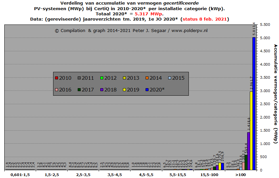Select the pink 2016 legend swatch
Viewport: 279px width, 178px height.
(57, 90)
